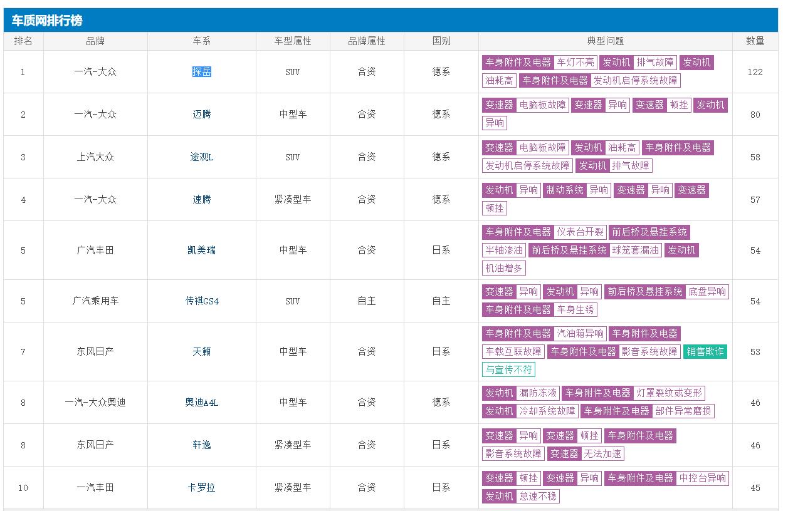Click the 广汽丰田 brand cell
The width and height of the screenshot is (788, 511).
click(x=95, y=250)
